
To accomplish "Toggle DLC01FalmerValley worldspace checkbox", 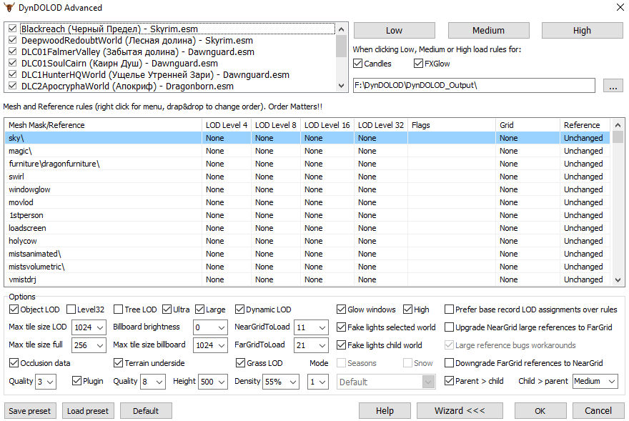I will tap(12, 51).
